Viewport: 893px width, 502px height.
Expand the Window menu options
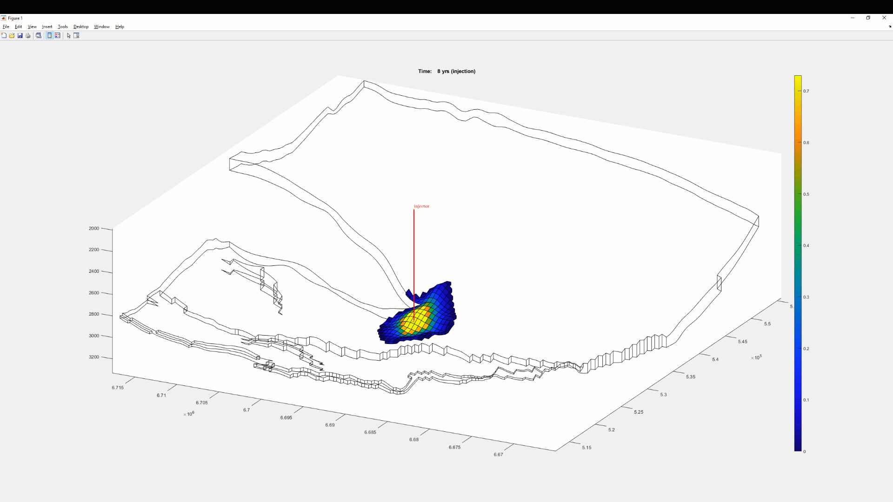click(102, 26)
